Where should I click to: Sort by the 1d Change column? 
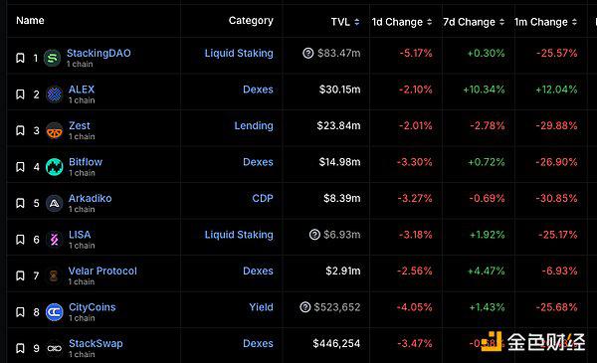click(x=402, y=22)
